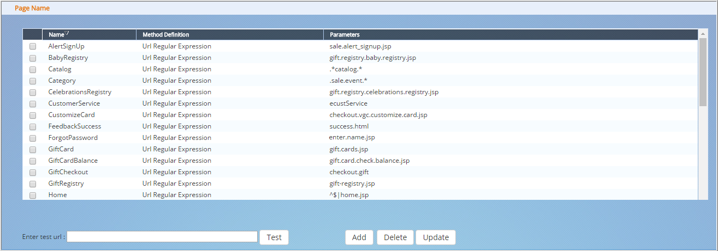This screenshot has height=251, width=718.
Task: Check the BabyRegistry row checkbox
Action: [x=33, y=58]
